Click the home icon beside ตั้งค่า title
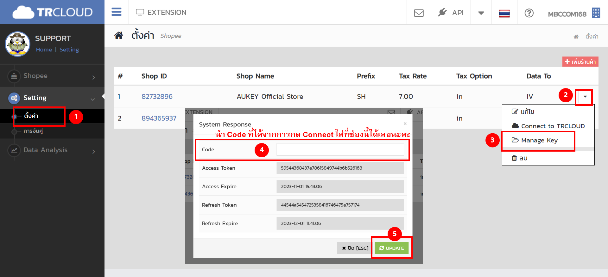 [x=118, y=35]
